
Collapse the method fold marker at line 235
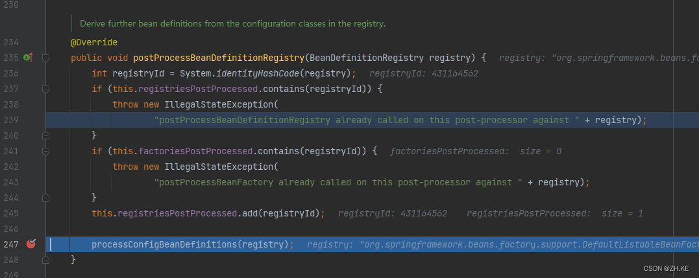pos(45,58)
